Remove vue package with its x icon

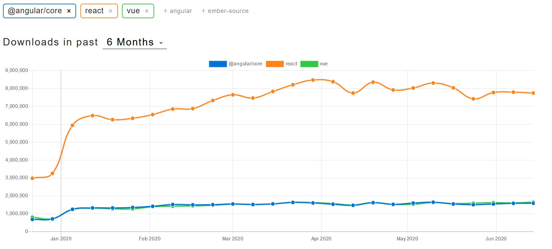pyautogui.click(x=147, y=11)
